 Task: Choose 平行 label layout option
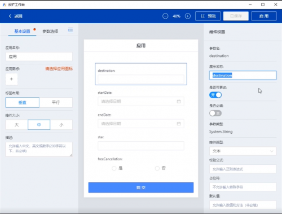point(56,102)
